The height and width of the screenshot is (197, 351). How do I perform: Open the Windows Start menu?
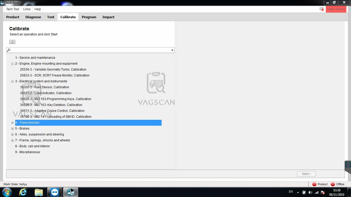click(x=7, y=192)
